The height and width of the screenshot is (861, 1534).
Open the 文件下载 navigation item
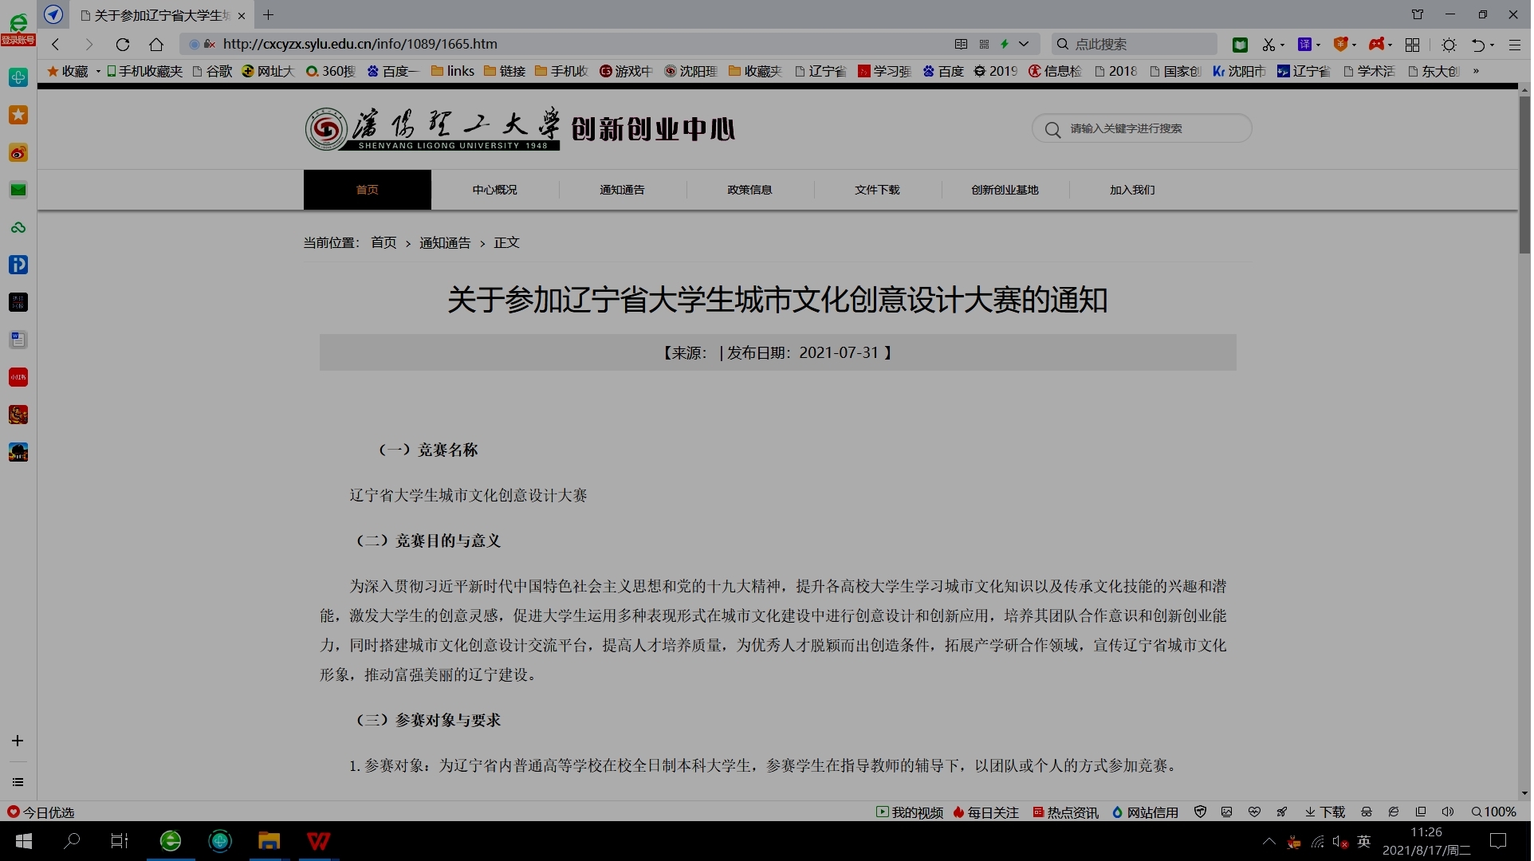pos(878,190)
